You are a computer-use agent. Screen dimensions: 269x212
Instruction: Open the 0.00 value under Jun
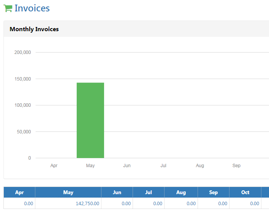(x=126, y=204)
